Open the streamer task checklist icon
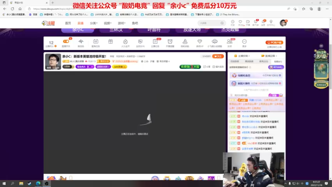 tap(155, 43)
